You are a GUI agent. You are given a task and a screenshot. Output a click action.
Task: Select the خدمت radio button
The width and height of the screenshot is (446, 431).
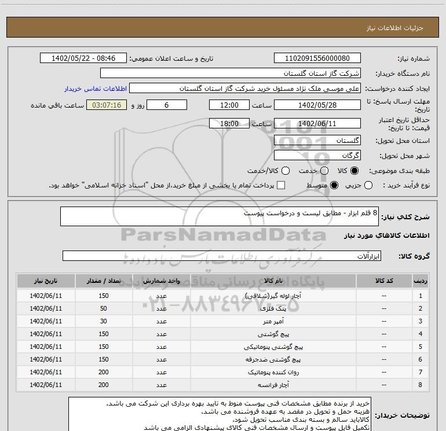(324, 171)
